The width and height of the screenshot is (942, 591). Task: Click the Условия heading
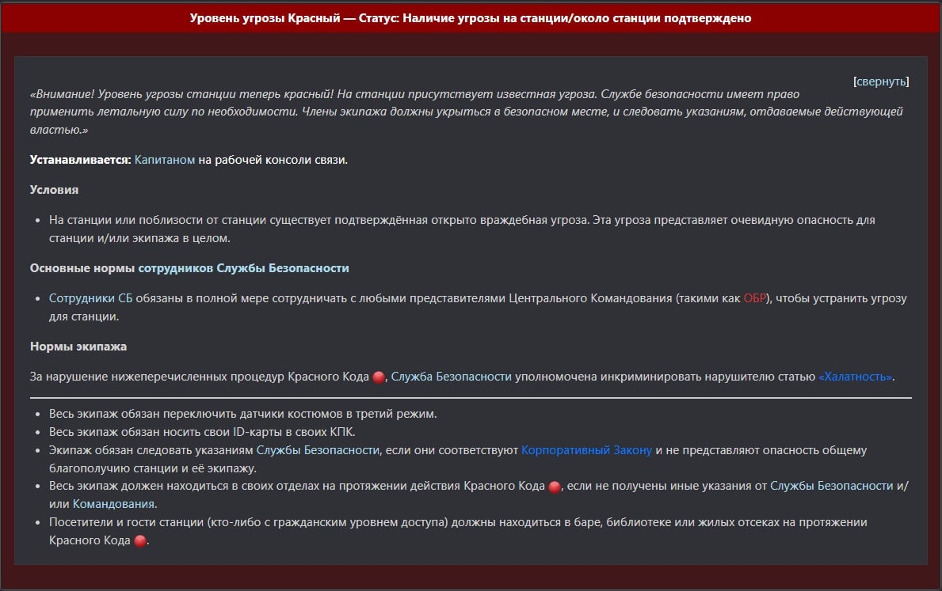pos(54,190)
